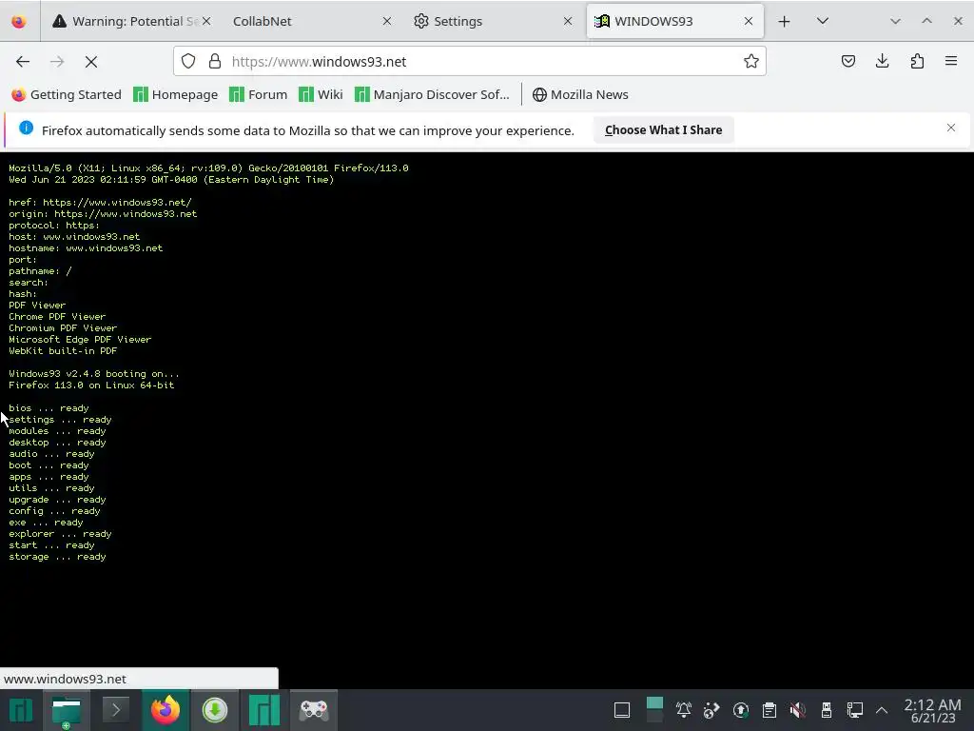Open the Manjaro application launcher
974x731 pixels.
coord(21,710)
